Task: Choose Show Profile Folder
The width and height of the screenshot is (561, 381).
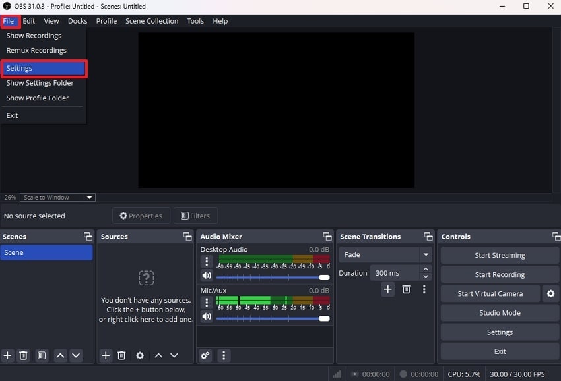Action: (43, 98)
